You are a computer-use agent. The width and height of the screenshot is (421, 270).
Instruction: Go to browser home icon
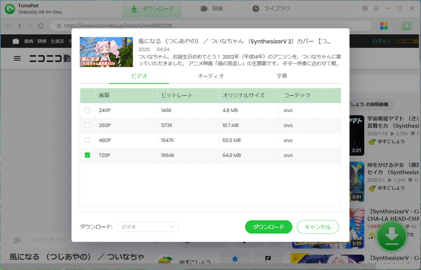(x=8, y=26)
